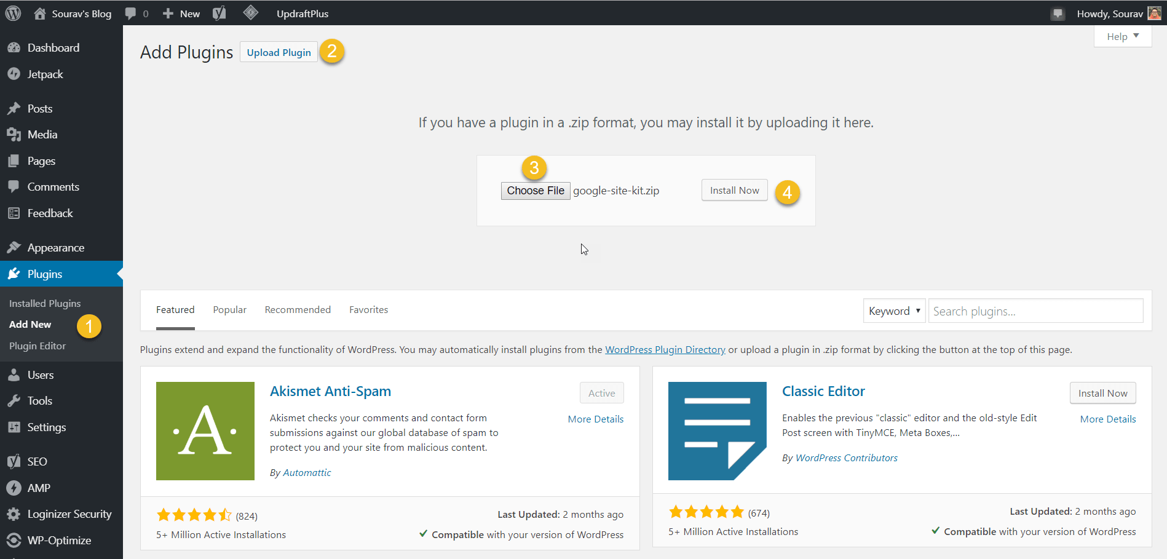Click the WP-Optimize sidebar icon
This screenshot has height=559, width=1167.
(14, 541)
